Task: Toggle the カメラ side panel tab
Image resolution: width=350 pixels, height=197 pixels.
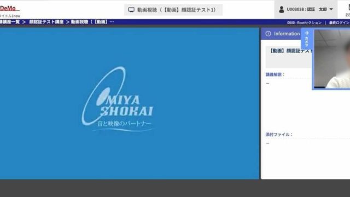Action: pos(307,39)
